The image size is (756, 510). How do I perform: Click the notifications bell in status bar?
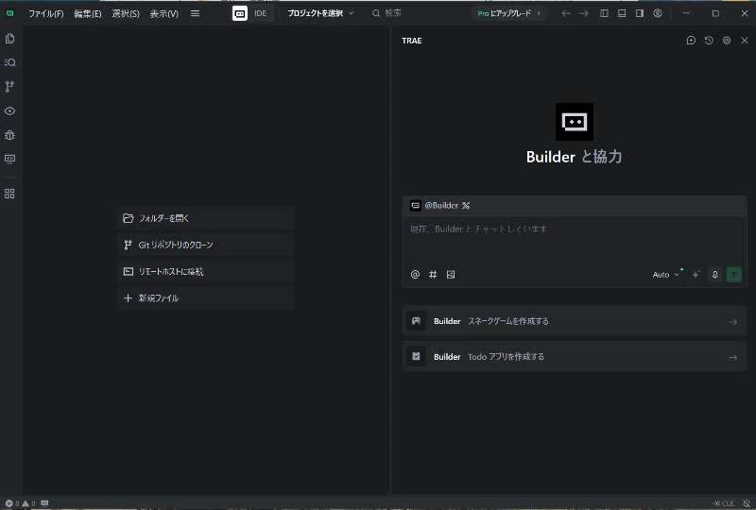tap(747, 503)
